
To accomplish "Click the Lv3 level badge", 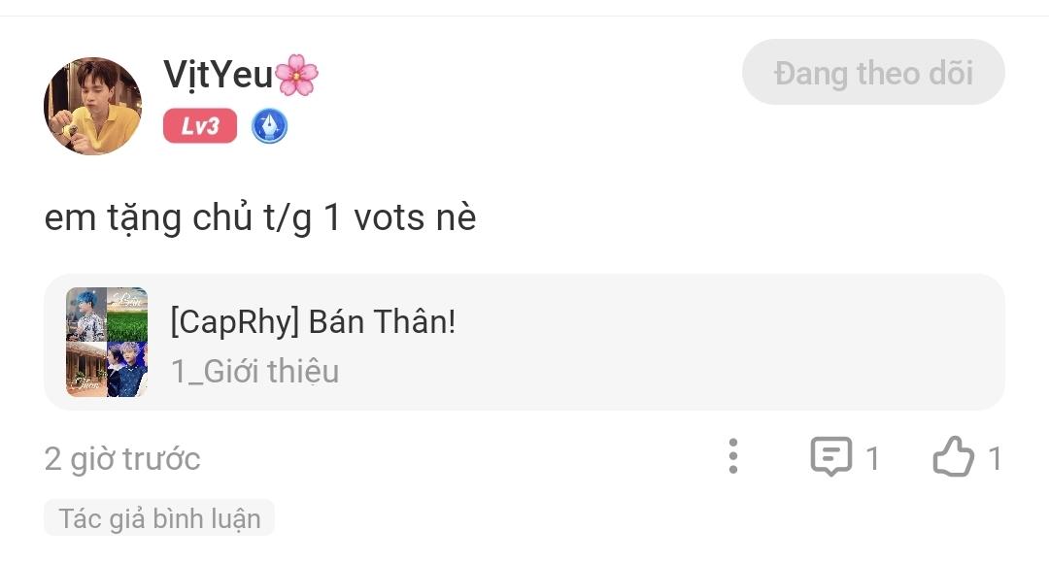I will [x=200, y=126].
